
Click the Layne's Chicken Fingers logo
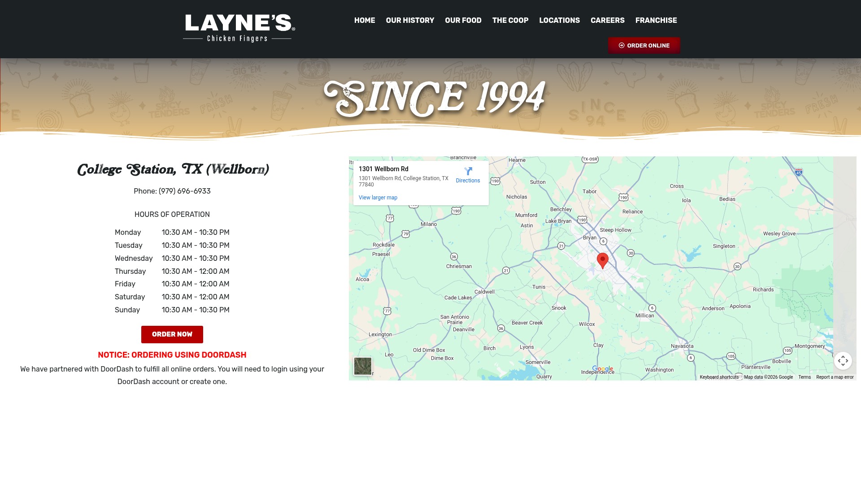pos(239,28)
